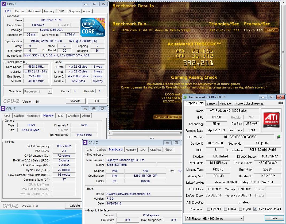Viewport: 286px width, 224px height.
Task: Click the Multiplier value x 25.0 ( 12 - 24 )
Action: [36, 72]
